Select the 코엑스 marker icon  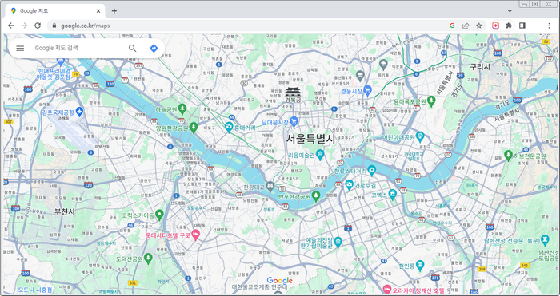393,195
